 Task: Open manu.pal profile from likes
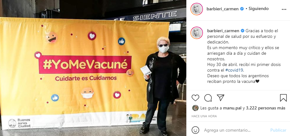click(x=232, y=108)
